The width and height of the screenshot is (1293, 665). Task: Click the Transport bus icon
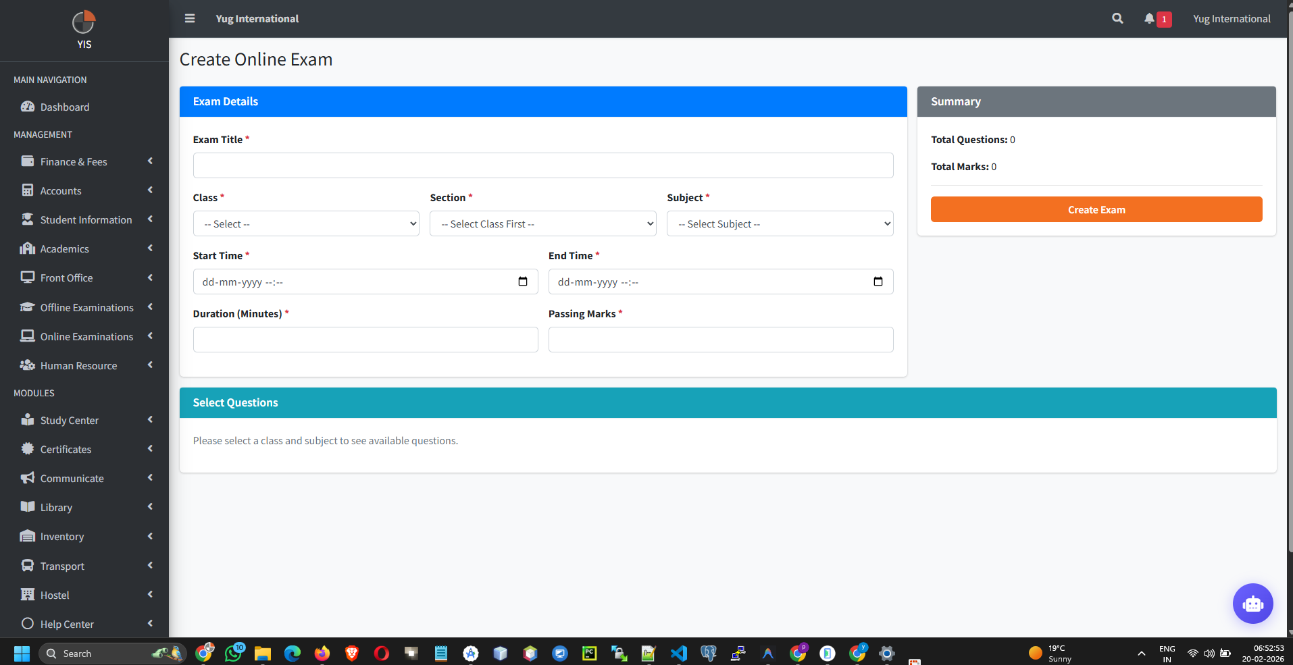[27, 566]
